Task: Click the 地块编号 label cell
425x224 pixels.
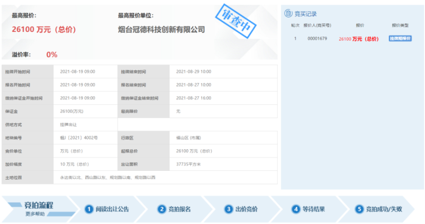Action: pyautogui.click(x=28, y=138)
